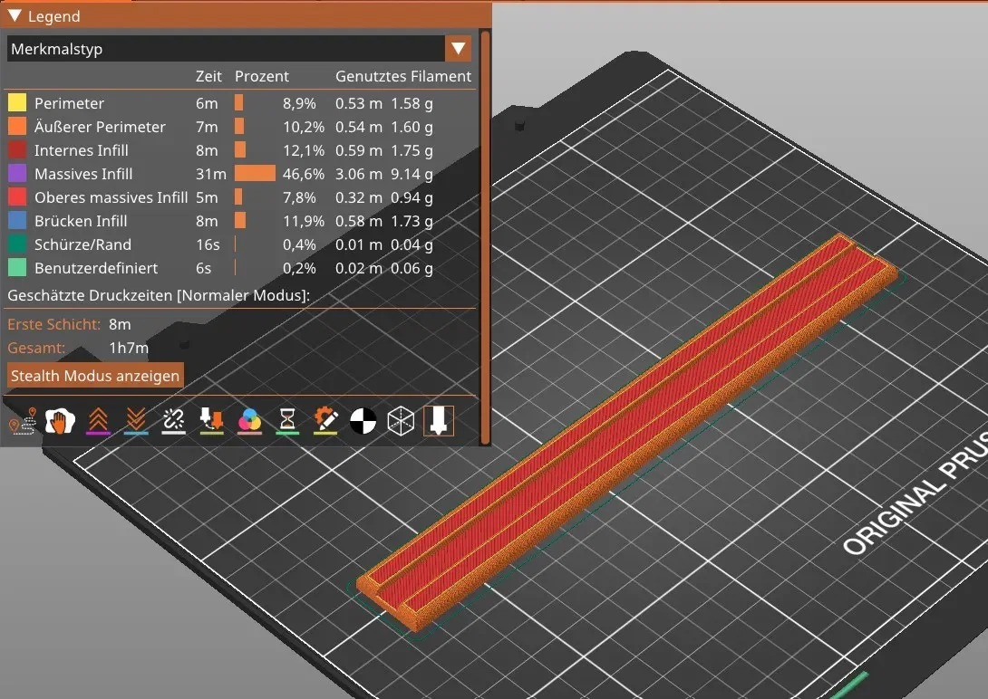Select the red model on the print bed
The height and width of the screenshot is (699, 988).
point(627,433)
